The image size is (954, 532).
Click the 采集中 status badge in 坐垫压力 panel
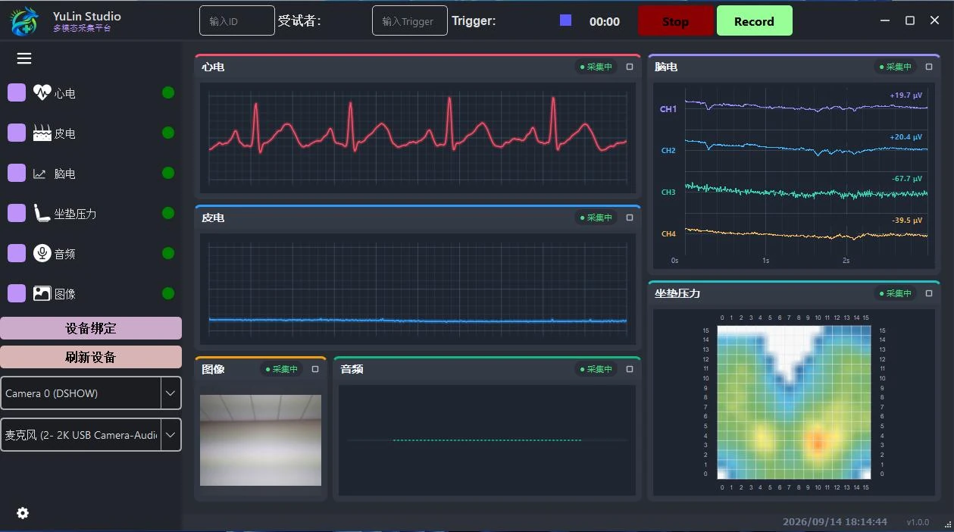coord(896,293)
